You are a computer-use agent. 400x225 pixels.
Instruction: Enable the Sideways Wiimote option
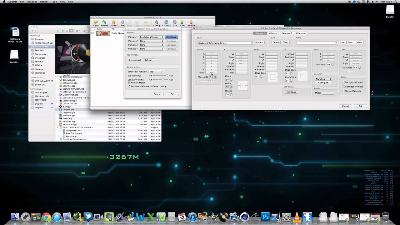point(344,87)
